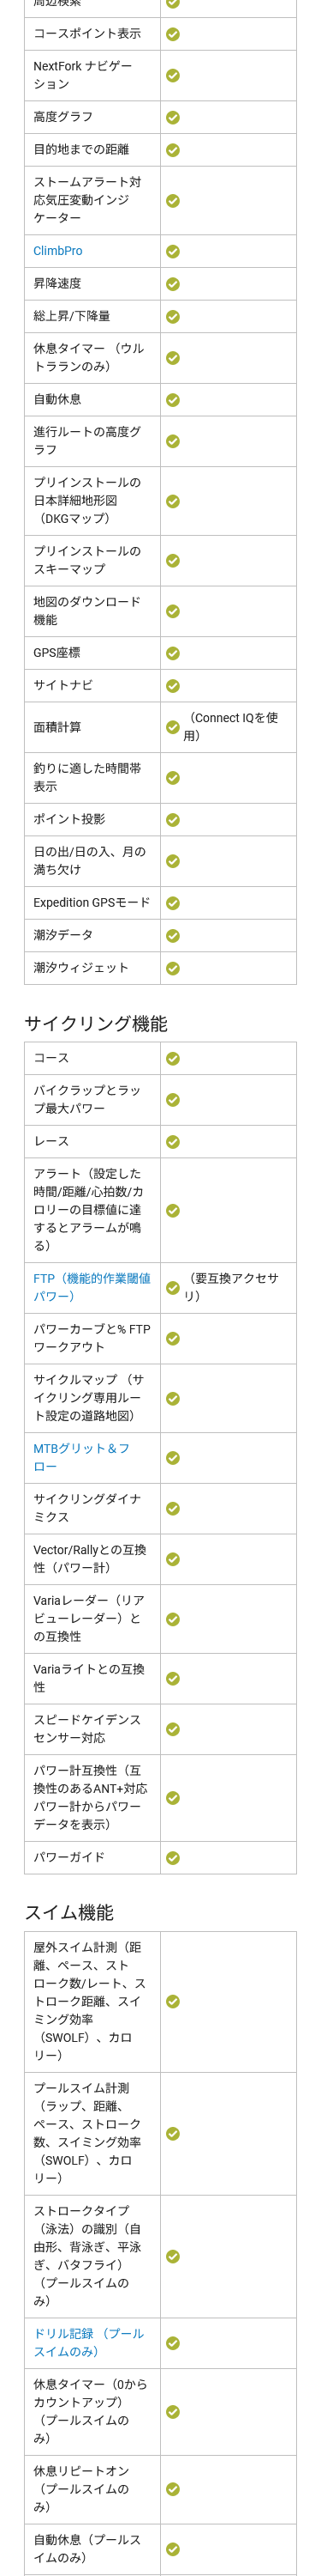Open the FTP（機能的作業閾値パワー）link
Viewport: 321px width, 2576px height.
pos(92,1287)
